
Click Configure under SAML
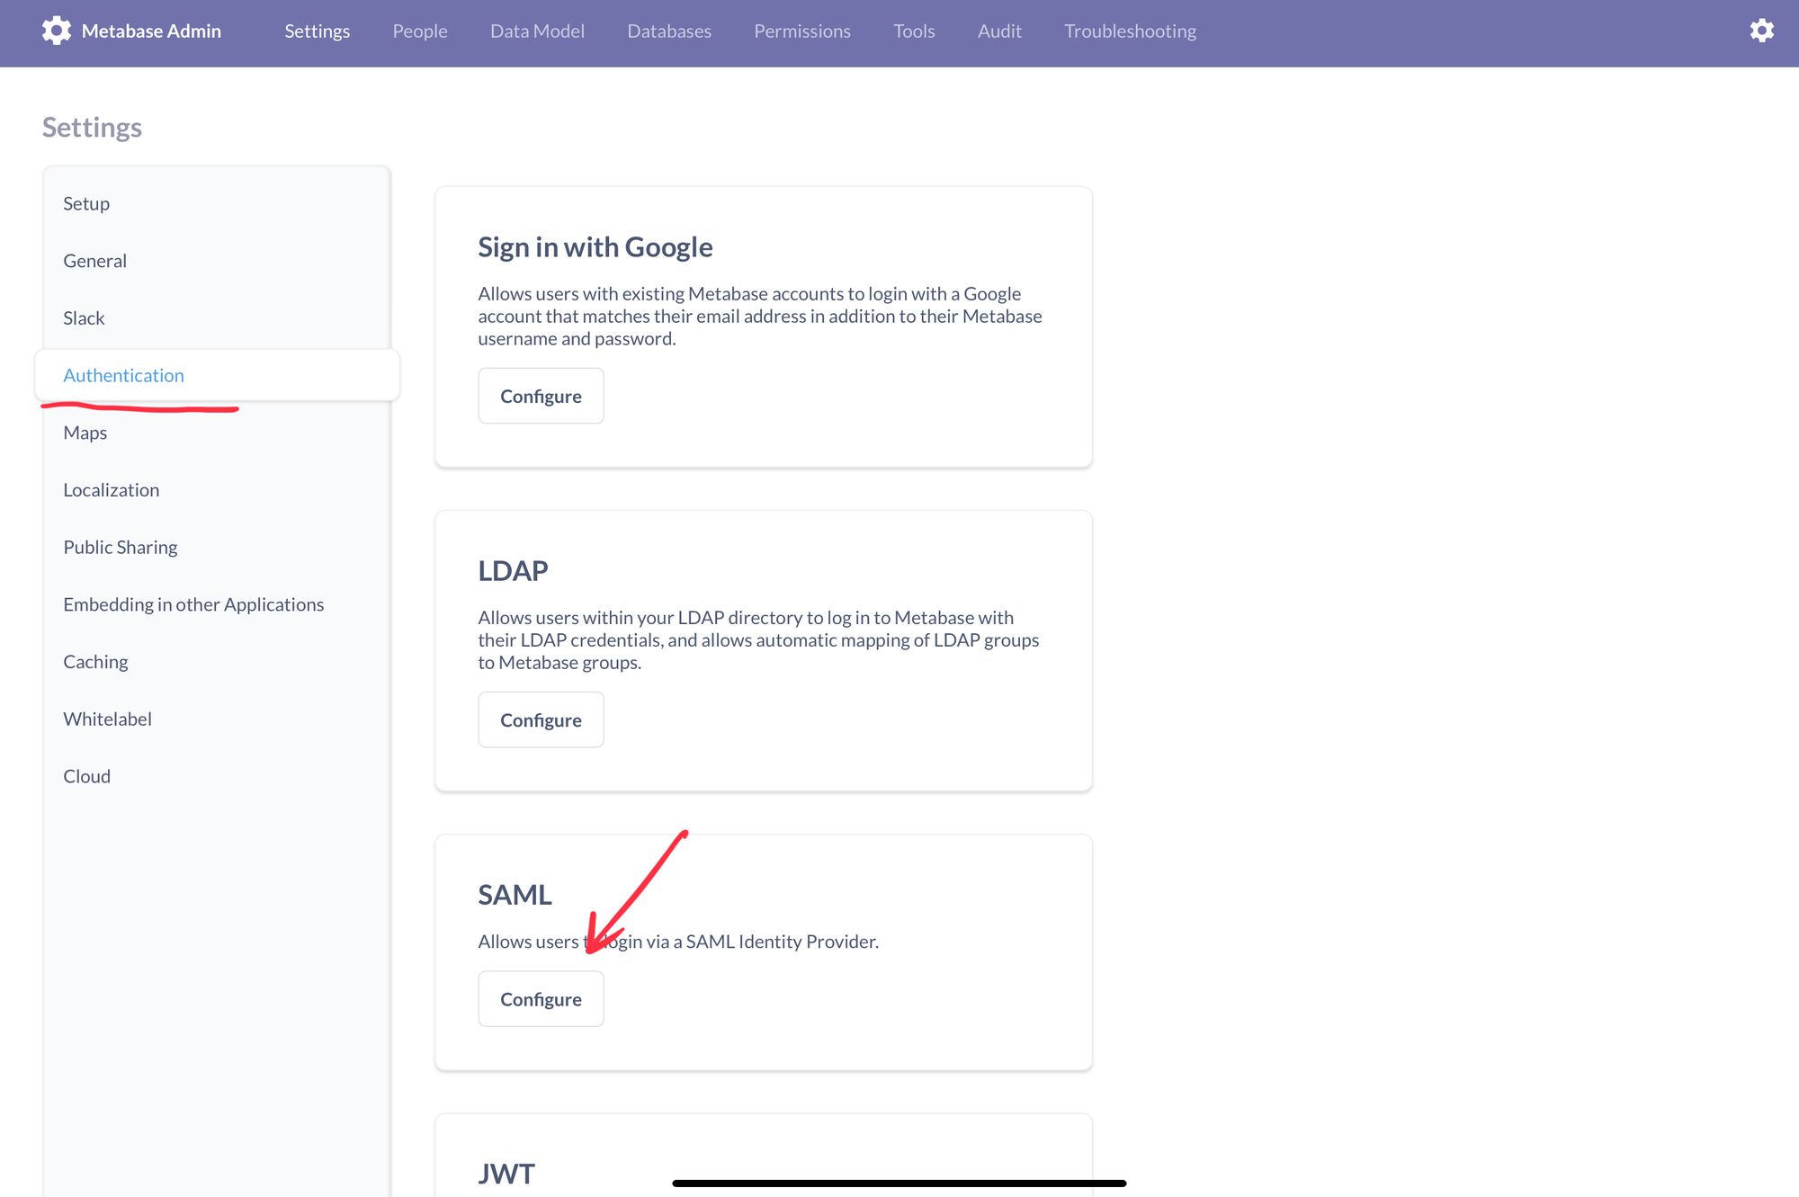[541, 999]
